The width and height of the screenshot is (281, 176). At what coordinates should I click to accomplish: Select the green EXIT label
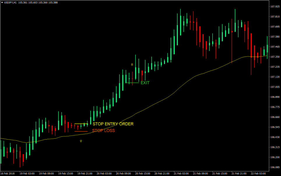(145, 83)
